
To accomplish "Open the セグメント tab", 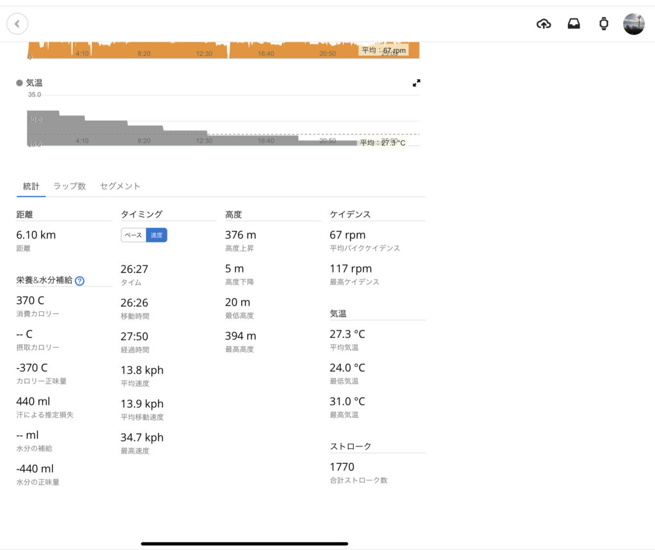I will click(x=120, y=186).
